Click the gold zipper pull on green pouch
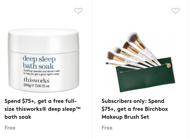This screenshot has height=139, width=190. pos(168,65)
